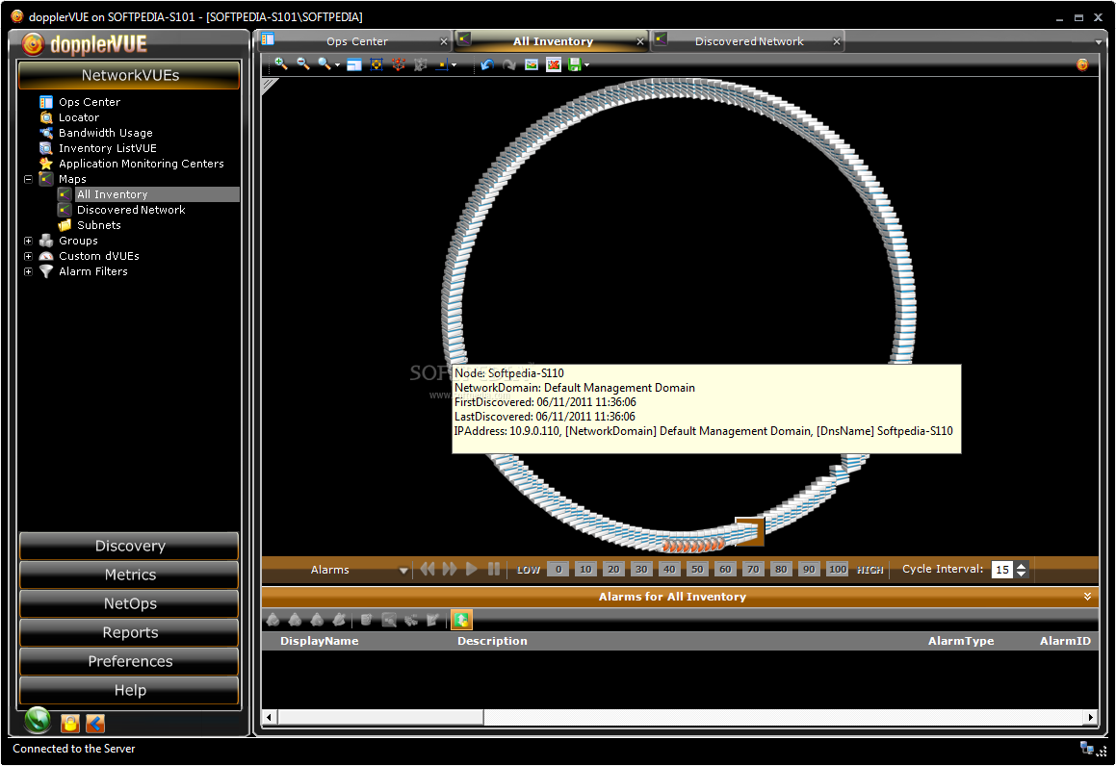Open the Discovery panel

click(130, 546)
